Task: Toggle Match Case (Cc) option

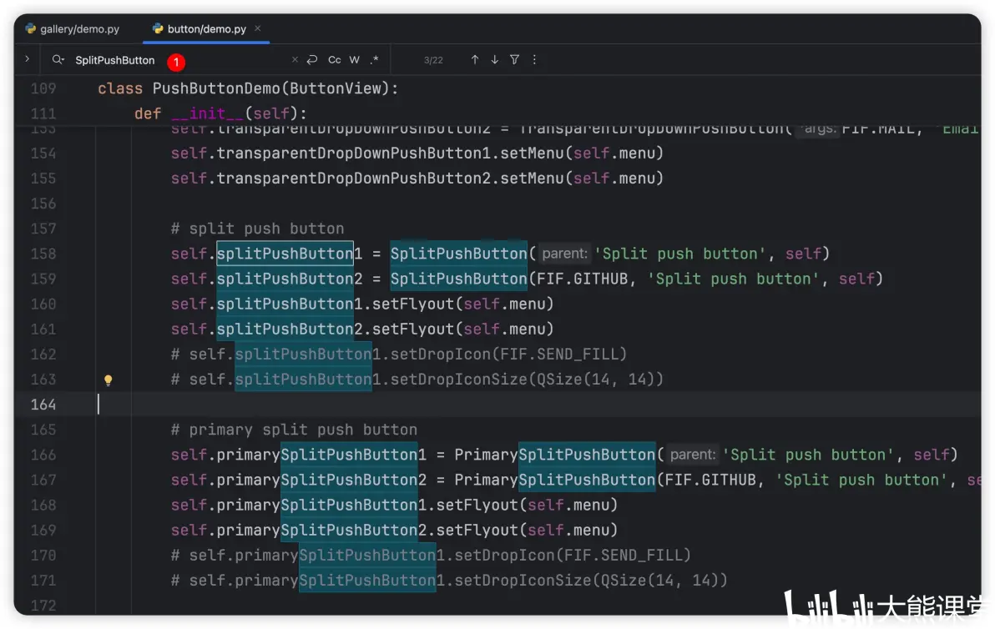Action: 335,59
